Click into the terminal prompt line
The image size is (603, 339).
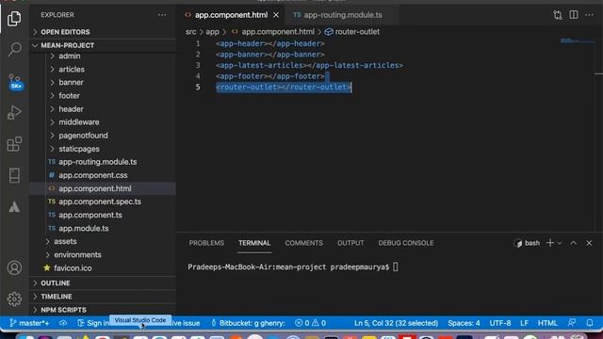coord(293,267)
